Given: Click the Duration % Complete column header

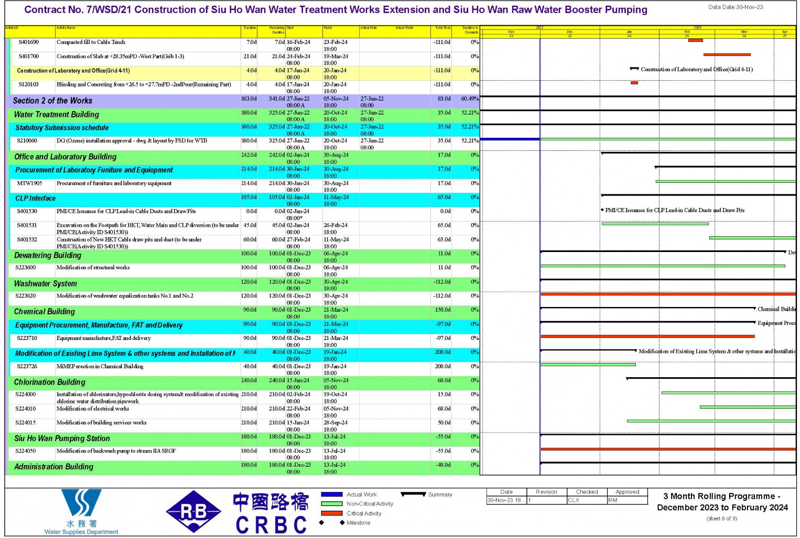Looking at the screenshot, I should point(466,31).
